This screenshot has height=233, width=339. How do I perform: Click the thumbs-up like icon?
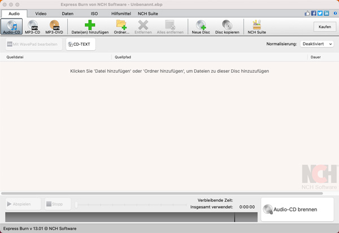click(x=307, y=14)
